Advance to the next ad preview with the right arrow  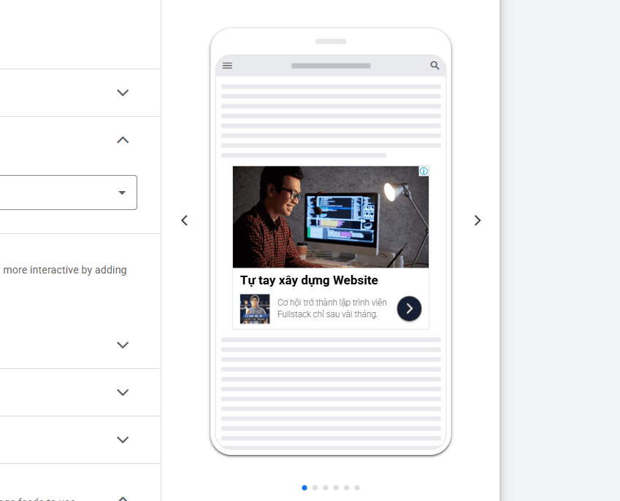(478, 220)
